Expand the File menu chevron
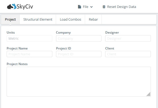The height and width of the screenshot is (108, 158). click(x=91, y=7)
